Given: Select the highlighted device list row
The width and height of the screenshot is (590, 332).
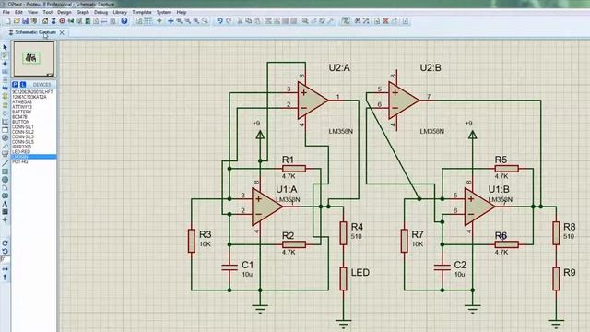Looking at the screenshot, I should point(34,157).
